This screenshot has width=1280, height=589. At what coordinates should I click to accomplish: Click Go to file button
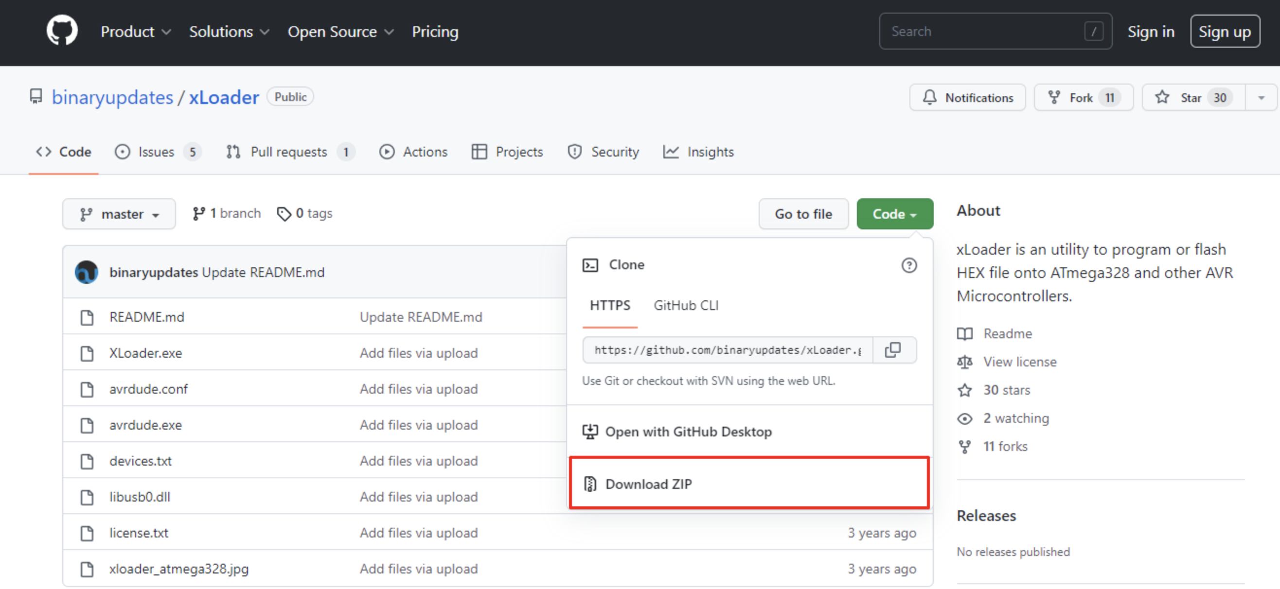coord(803,214)
